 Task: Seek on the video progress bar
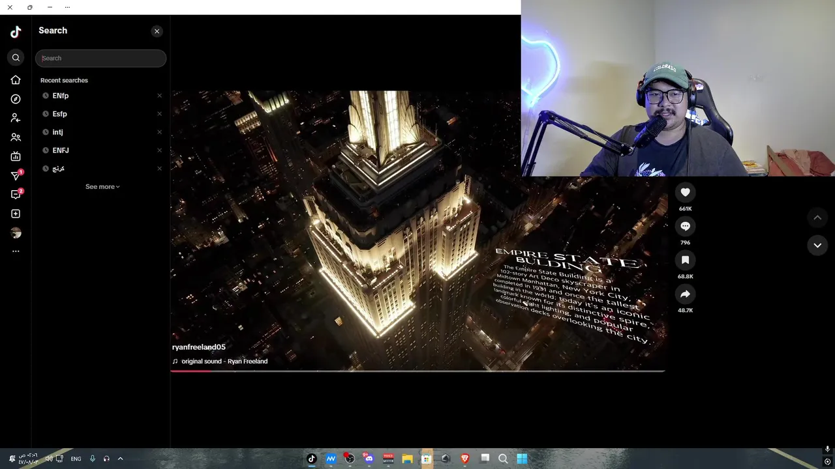pos(417,371)
